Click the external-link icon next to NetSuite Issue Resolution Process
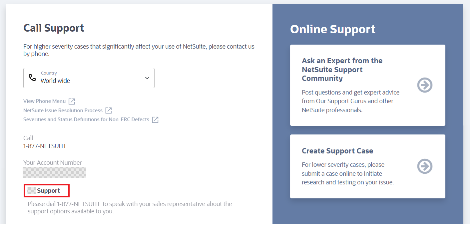470x225 pixels. (x=108, y=110)
